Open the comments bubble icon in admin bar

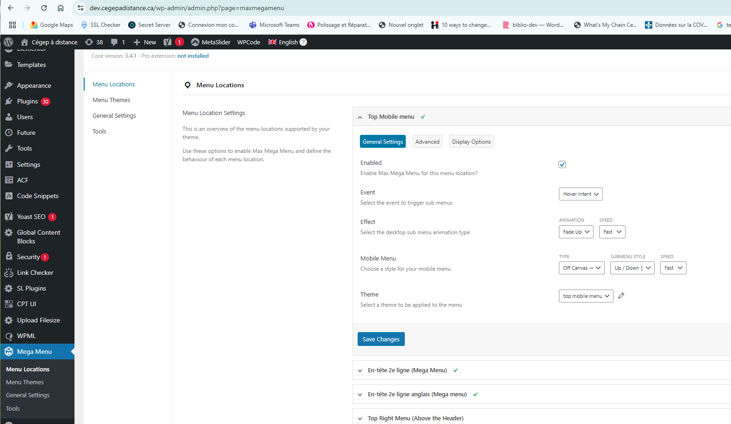114,42
